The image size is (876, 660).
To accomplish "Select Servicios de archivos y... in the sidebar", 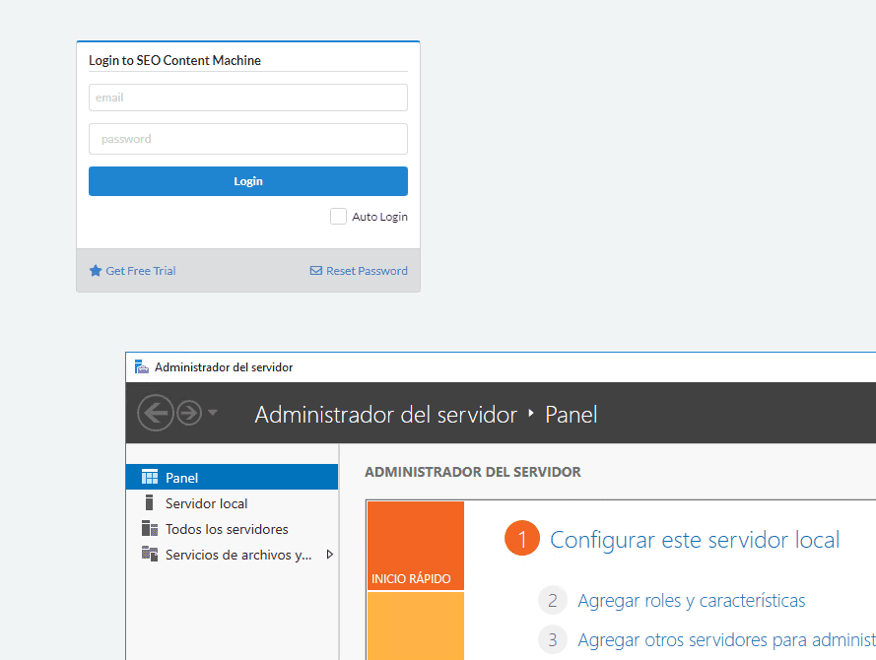I will (232, 555).
